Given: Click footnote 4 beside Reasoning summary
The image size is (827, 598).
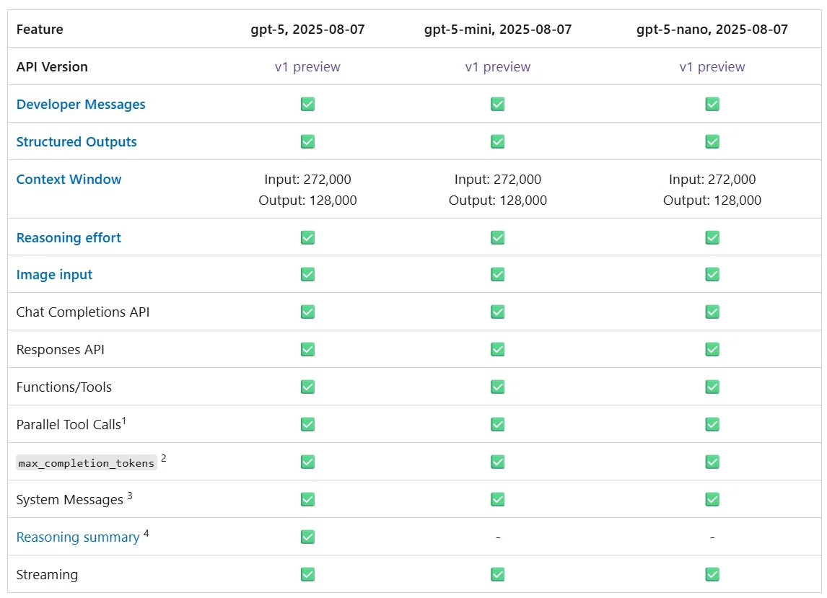Looking at the screenshot, I should tap(146, 533).
